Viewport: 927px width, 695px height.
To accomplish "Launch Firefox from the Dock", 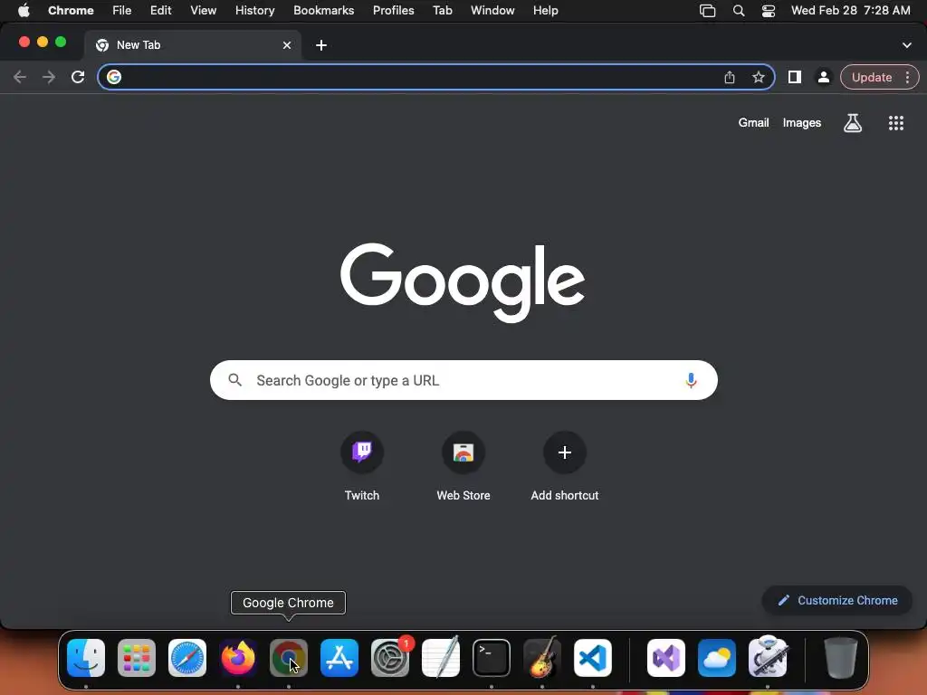I will (238, 658).
